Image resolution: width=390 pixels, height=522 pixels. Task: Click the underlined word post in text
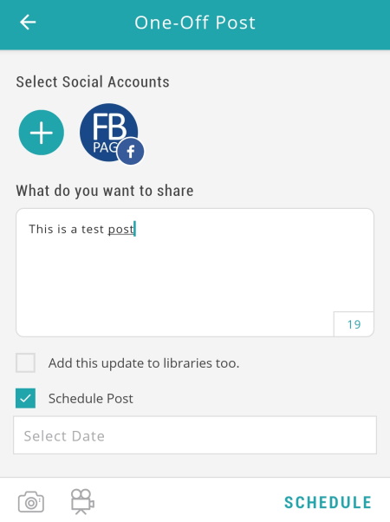click(x=121, y=230)
